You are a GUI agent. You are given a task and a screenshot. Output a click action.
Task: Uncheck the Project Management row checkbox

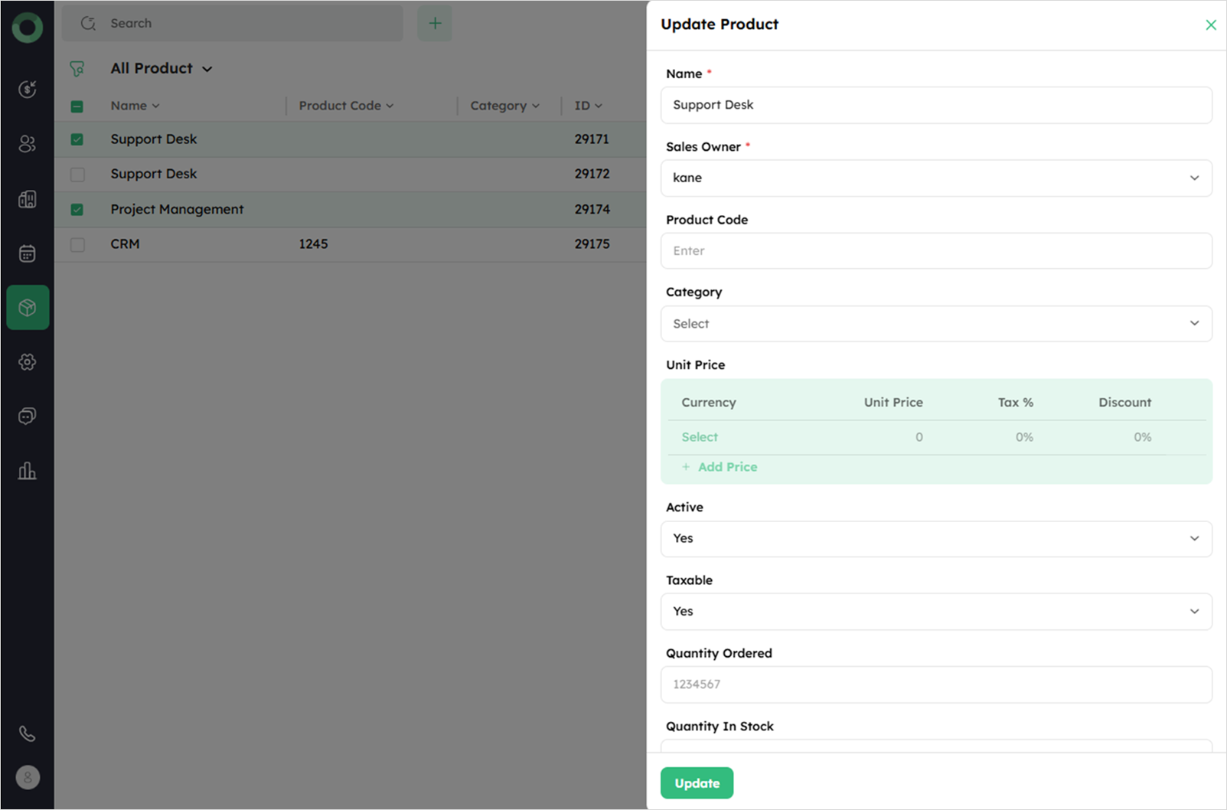77,210
